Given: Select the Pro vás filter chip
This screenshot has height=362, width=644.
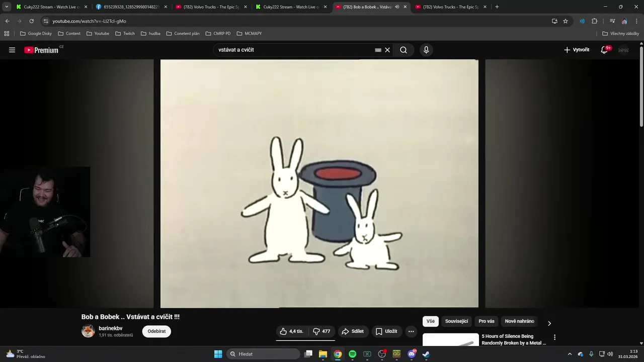Looking at the screenshot, I should coord(487,321).
